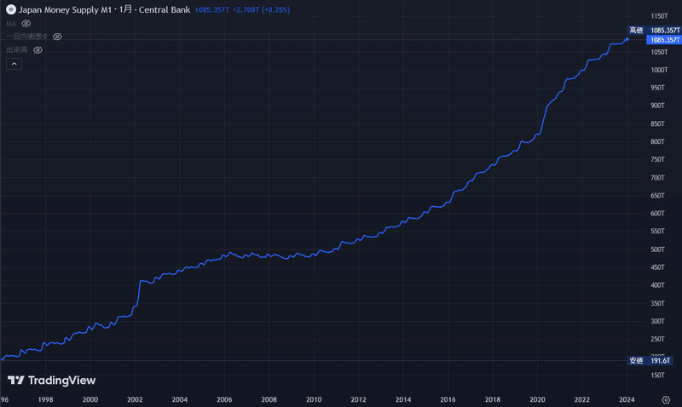Viewport: 682px width, 407px height.
Task: Select the MA indicator label
Action: pos(11,24)
